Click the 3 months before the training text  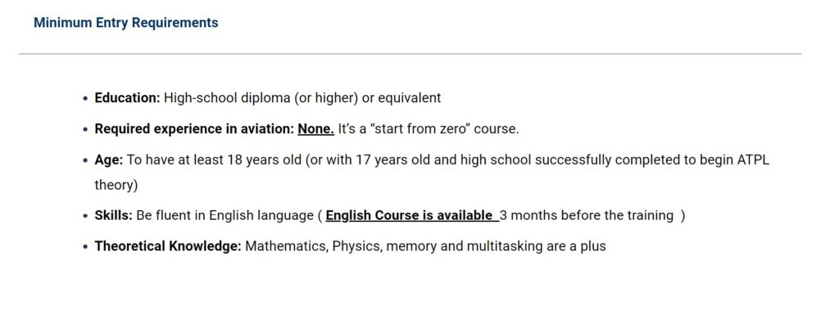pos(587,216)
